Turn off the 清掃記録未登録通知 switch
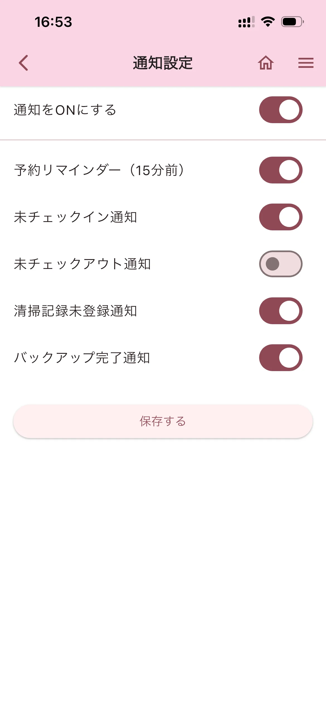Viewport: 326px width, 707px height. coord(281,311)
